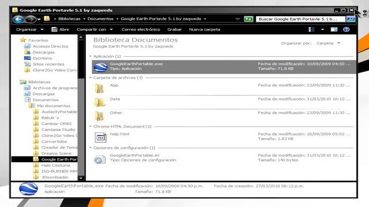Expand dropdown arrow after Bibliotecas breadcrumb
The image size is (369, 207).
tap(84, 19)
